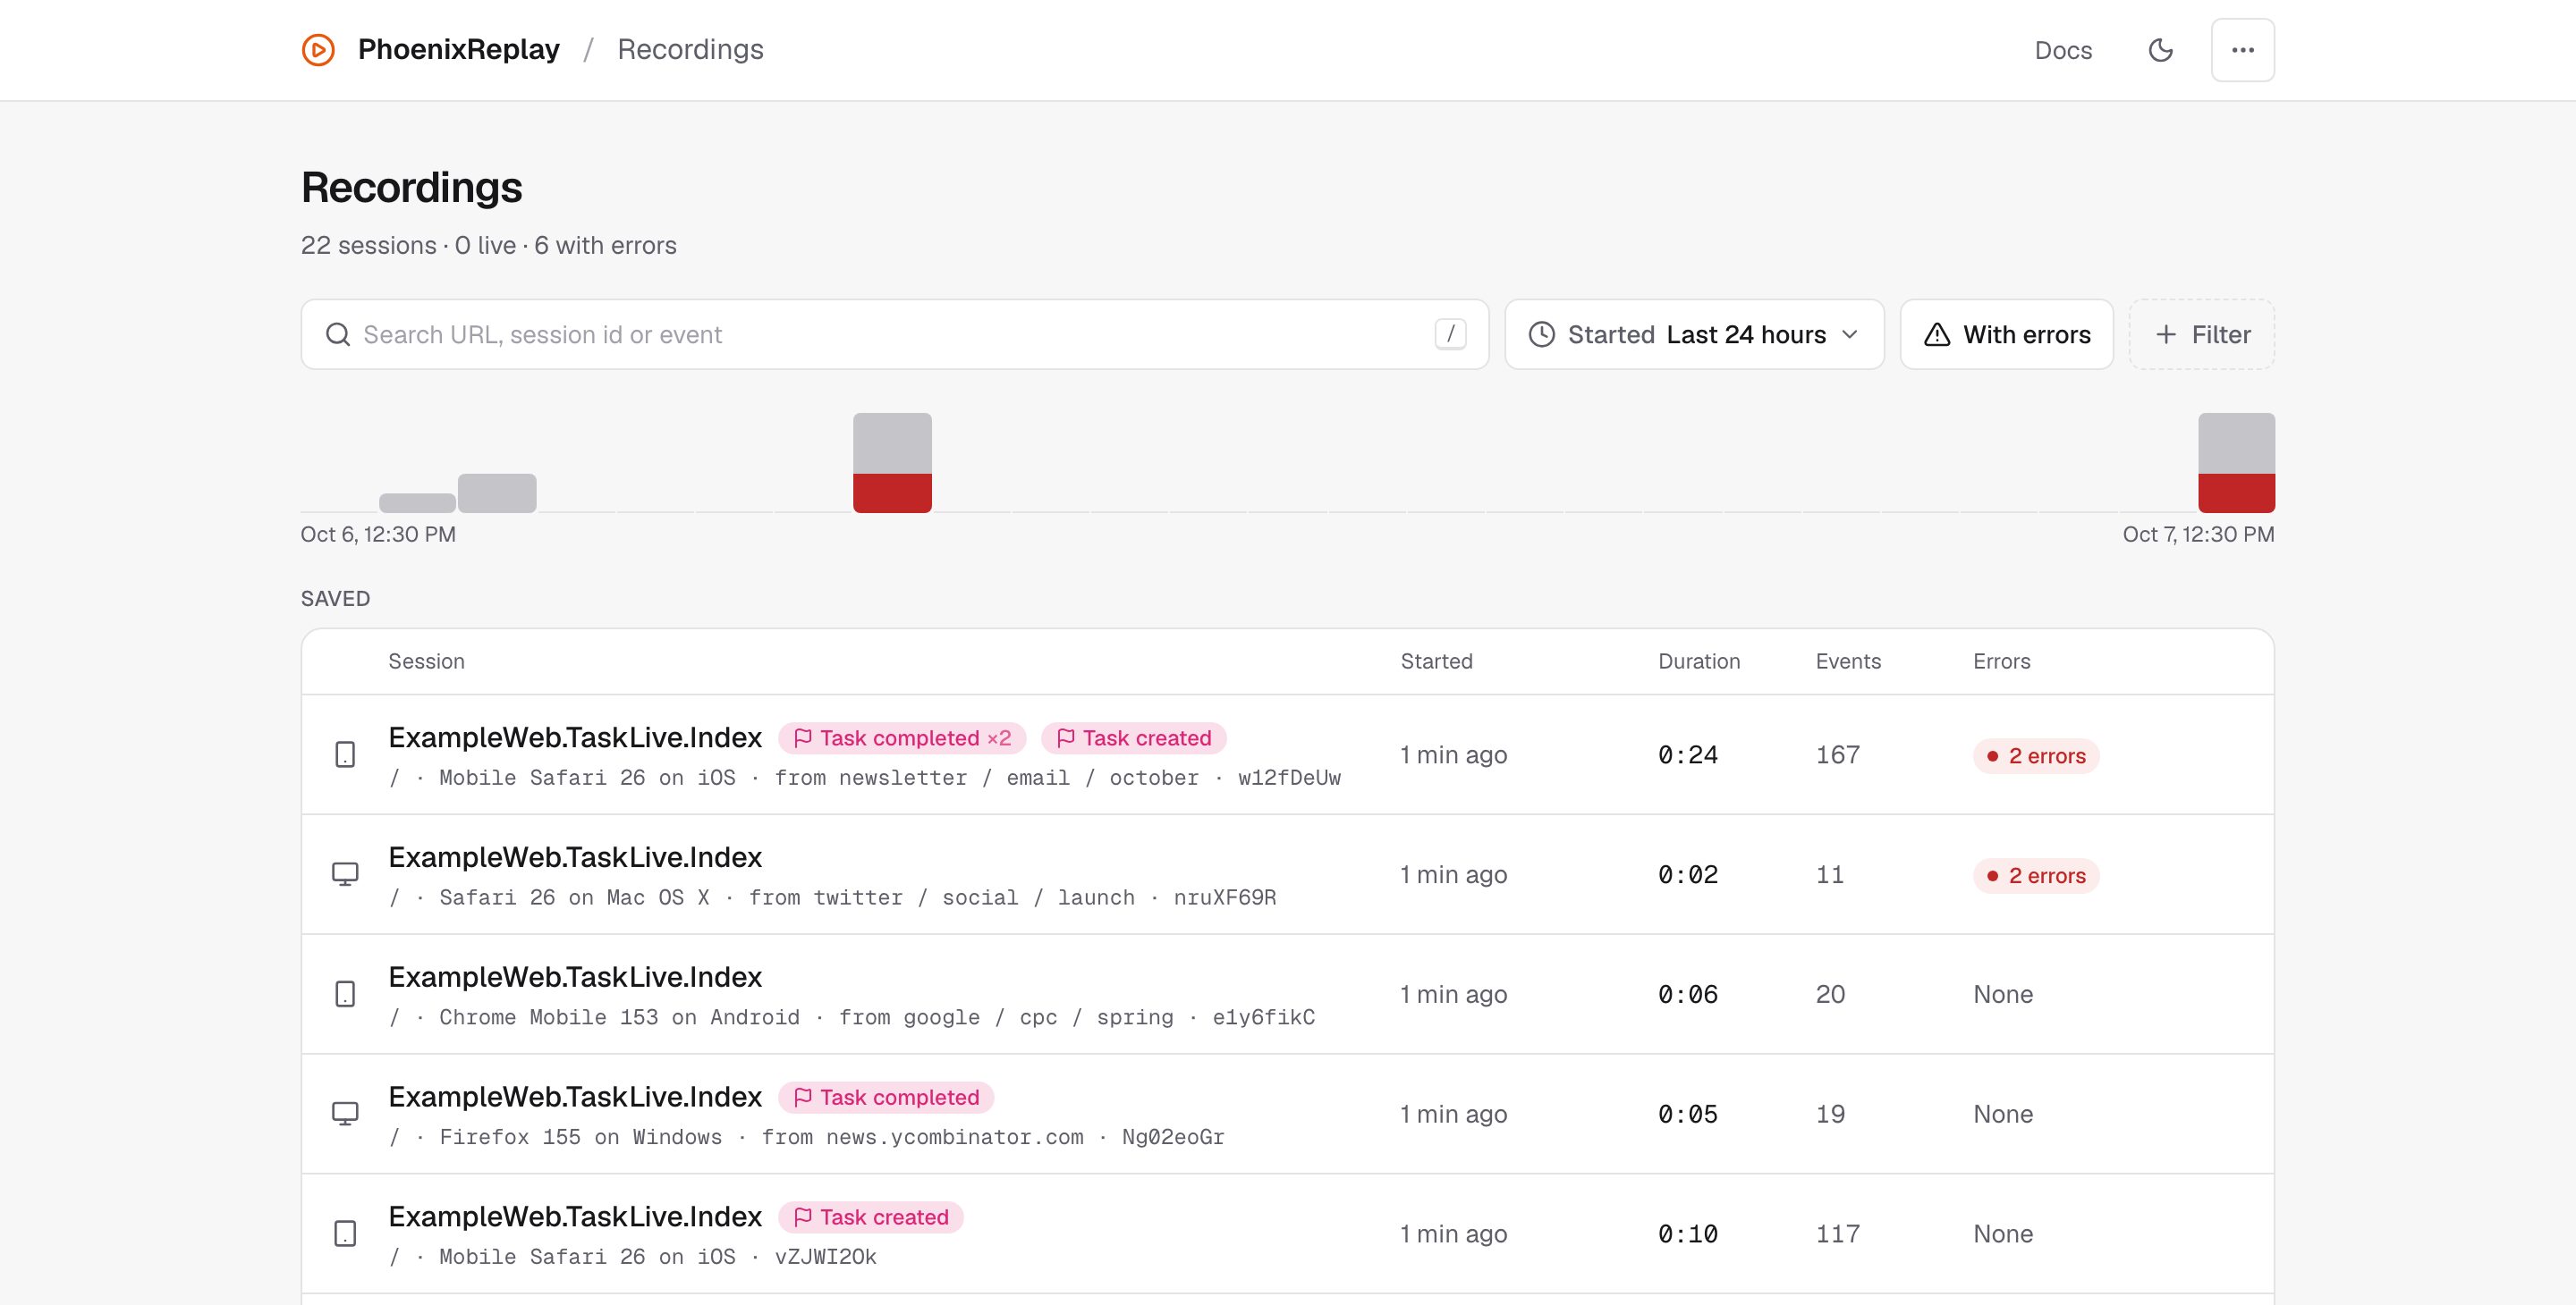Click Task completed tag on Firefox row

pyautogui.click(x=886, y=1099)
